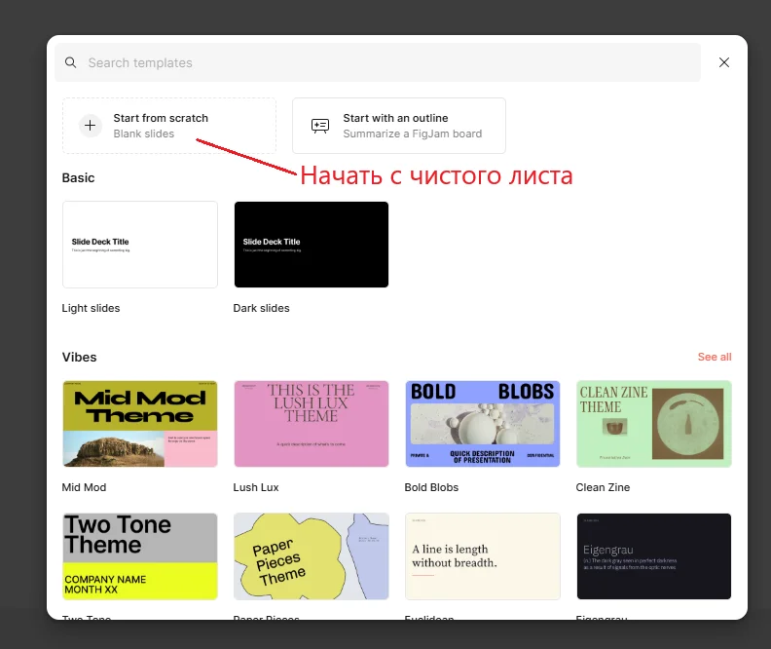Select the Two Tone theme thumbnail

coord(139,555)
